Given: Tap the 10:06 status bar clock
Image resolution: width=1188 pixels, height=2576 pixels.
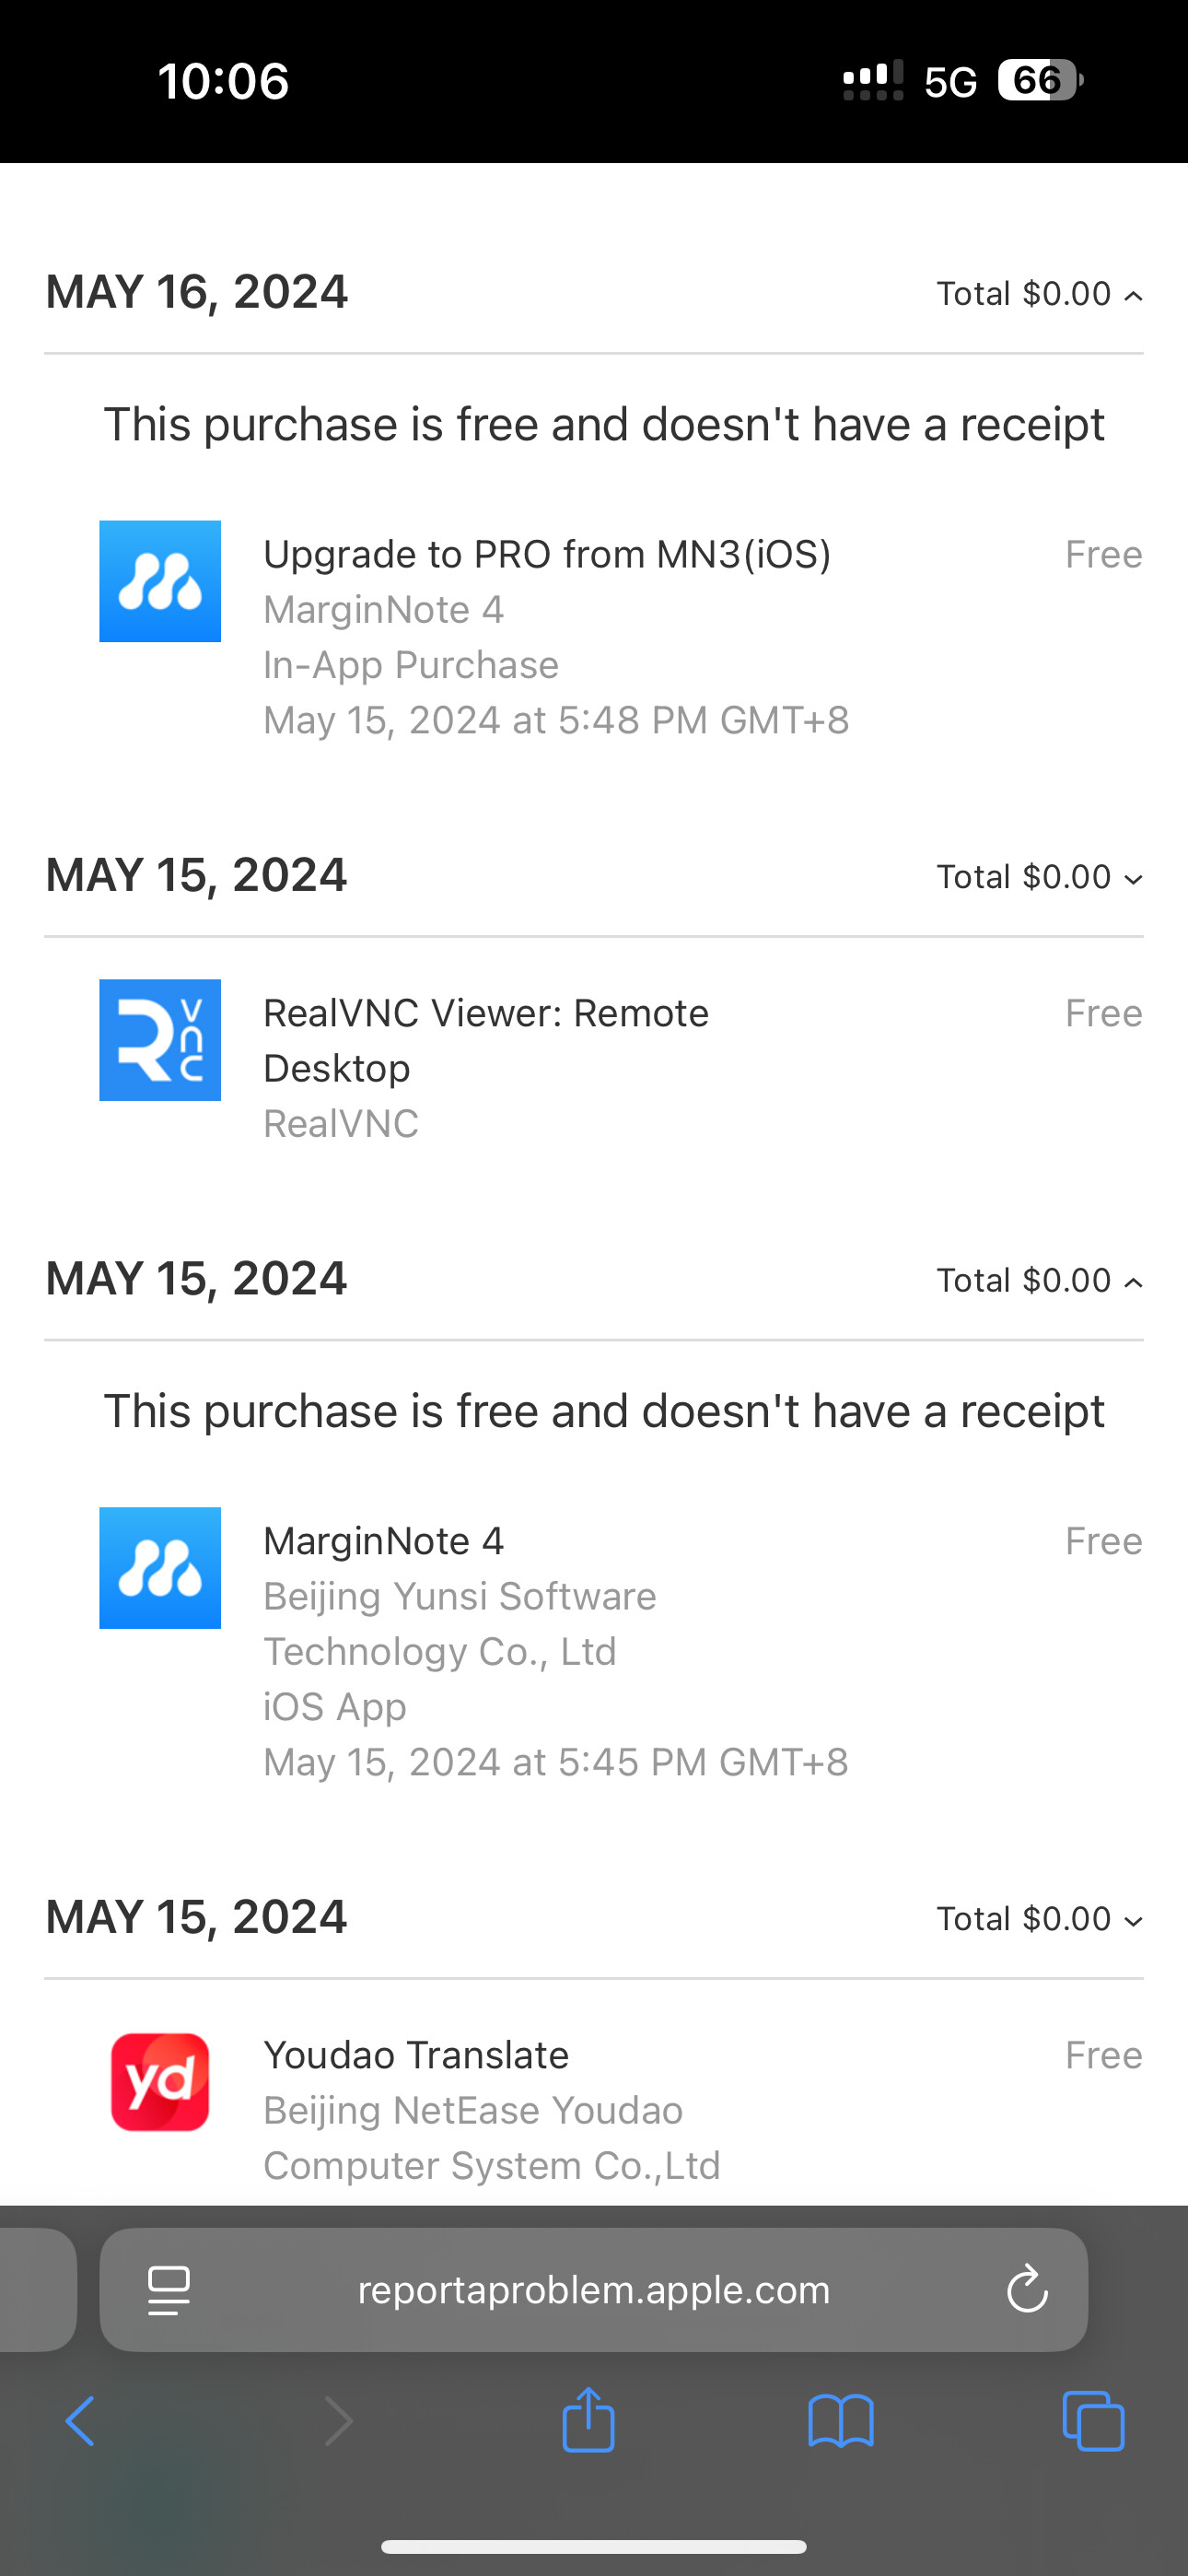Looking at the screenshot, I should (224, 80).
